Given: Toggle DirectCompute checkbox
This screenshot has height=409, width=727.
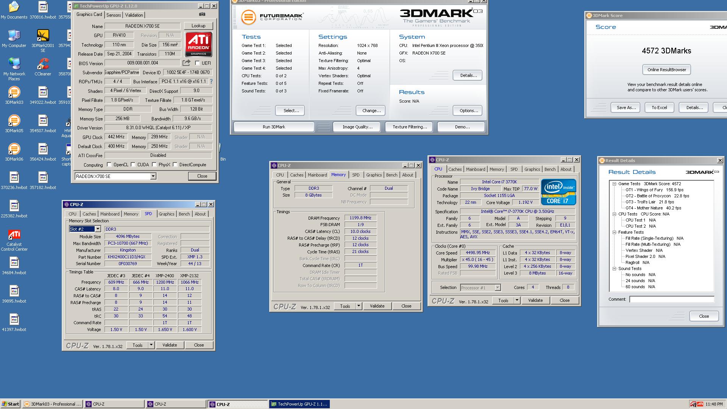Looking at the screenshot, I should [175, 165].
